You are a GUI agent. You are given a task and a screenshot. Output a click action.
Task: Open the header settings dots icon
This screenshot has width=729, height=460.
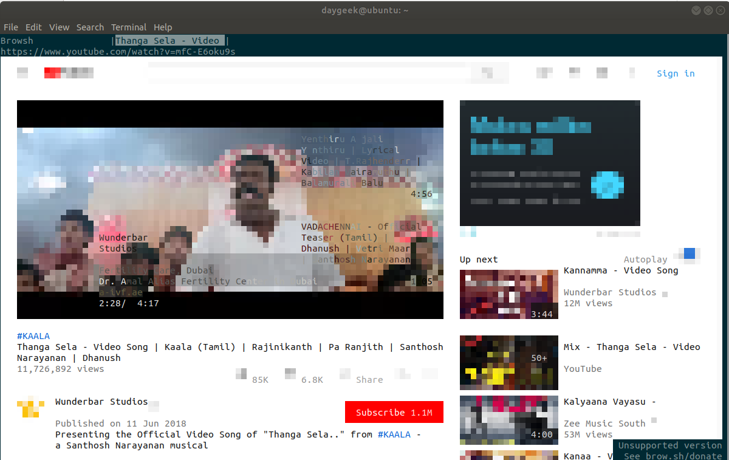[632, 74]
